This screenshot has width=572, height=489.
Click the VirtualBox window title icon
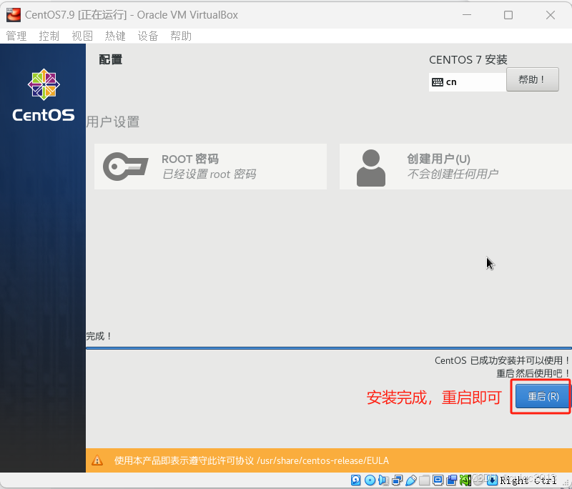tap(14, 15)
